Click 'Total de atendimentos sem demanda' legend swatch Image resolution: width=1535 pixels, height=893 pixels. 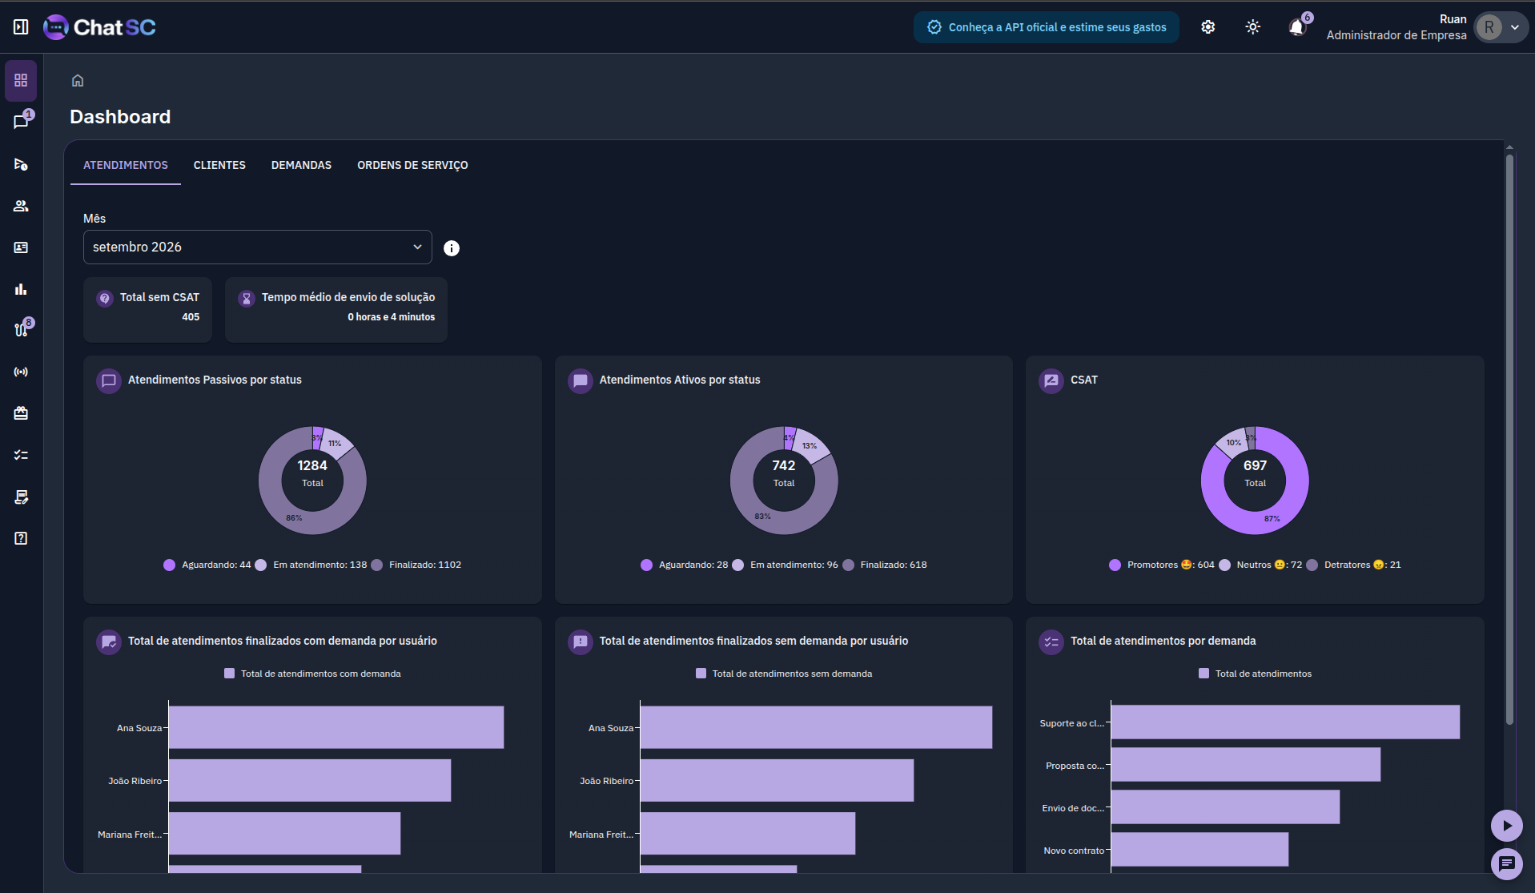[x=701, y=674]
